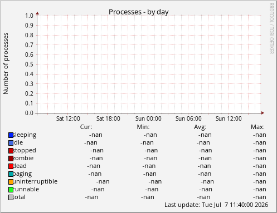The height and width of the screenshot is (213, 277).
Task: Click the 0.5 y-axis value
Action: pyautogui.click(x=29, y=65)
